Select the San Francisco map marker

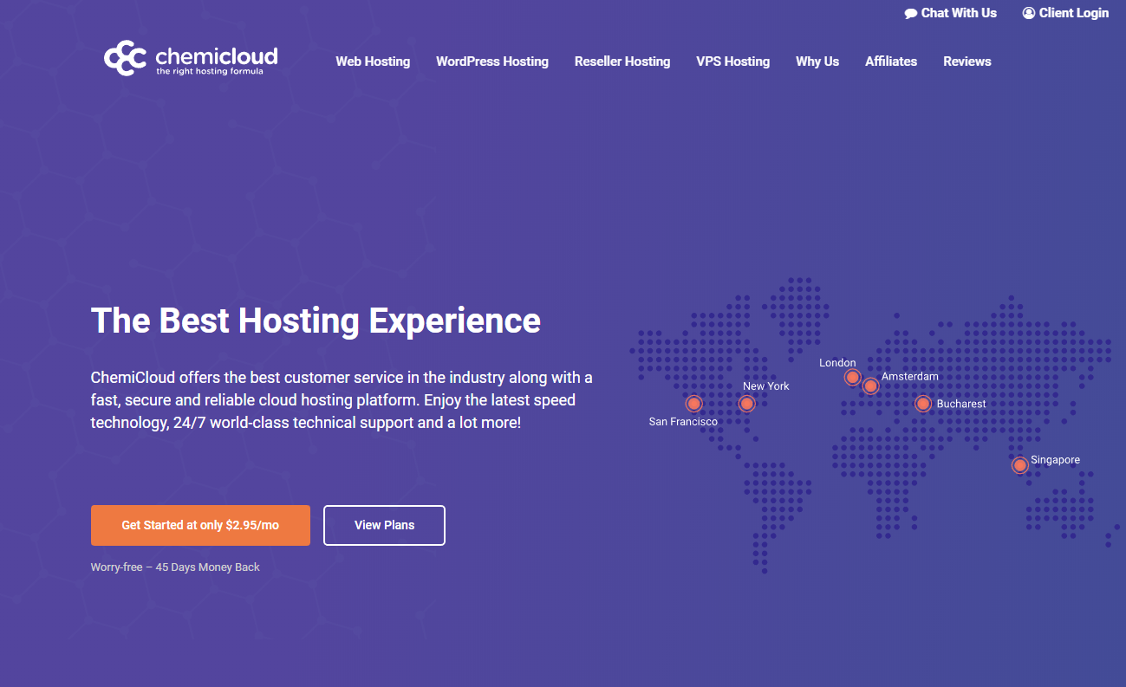(x=693, y=404)
